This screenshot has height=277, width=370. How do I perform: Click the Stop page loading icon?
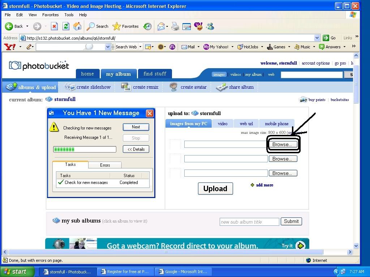click(54, 26)
